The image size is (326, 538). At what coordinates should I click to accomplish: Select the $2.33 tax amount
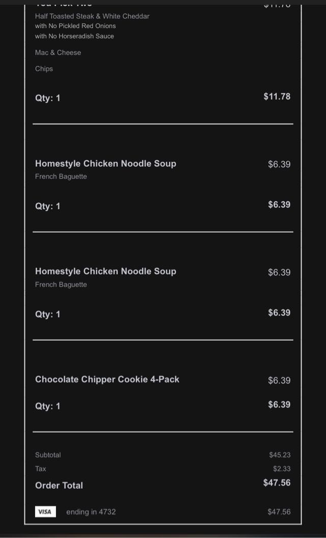282,469
